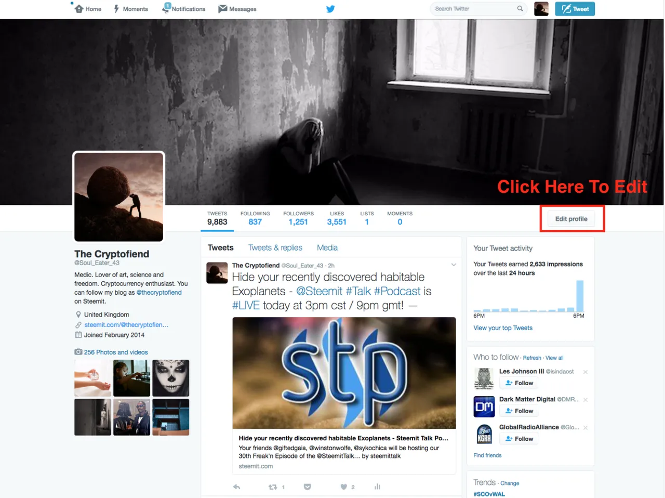Go to Home in top navigation
Screen dimensions: 665x498
88,9
